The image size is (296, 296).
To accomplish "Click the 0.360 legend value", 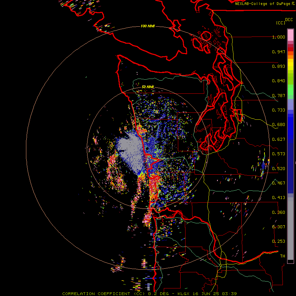I will click(x=279, y=212).
